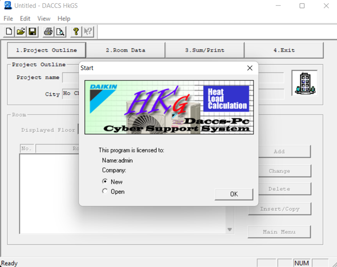Click the Main Menu button
Image resolution: width=337 pixels, height=267 pixels.
[279, 232]
